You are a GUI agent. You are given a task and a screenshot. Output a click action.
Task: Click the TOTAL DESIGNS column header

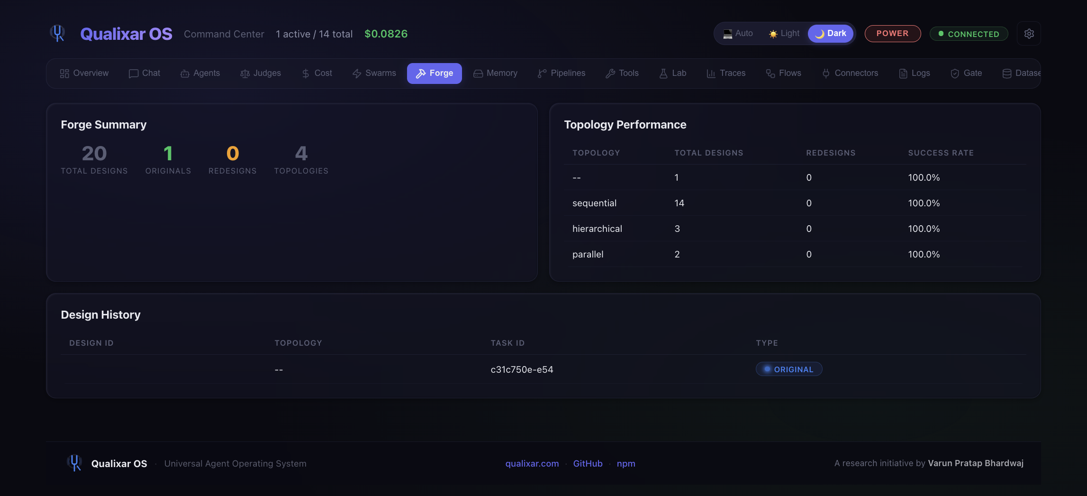point(708,153)
